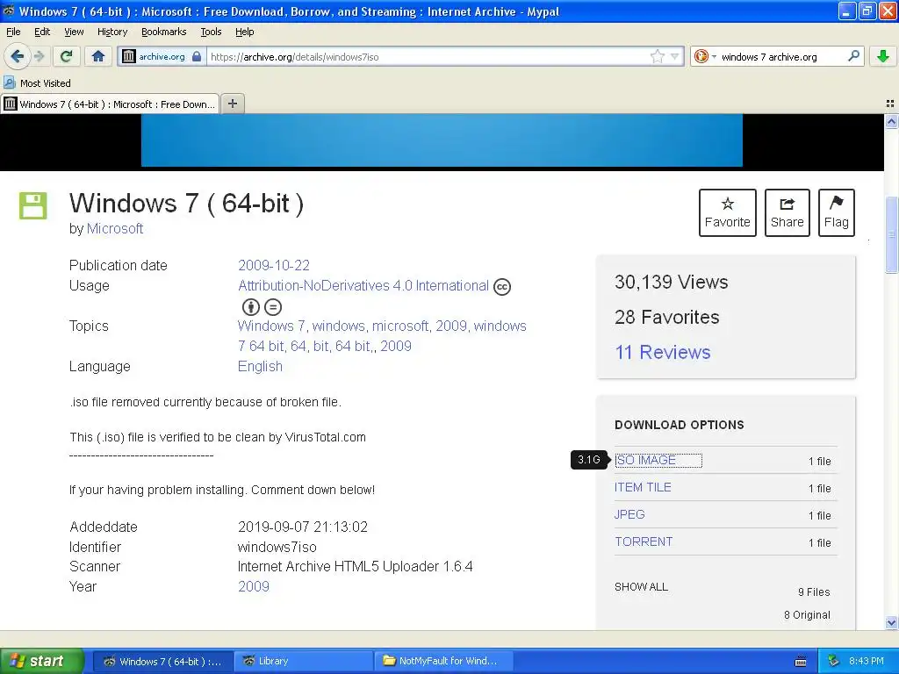Click the attribution person license icon
899x674 pixels.
pyautogui.click(x=250, y=307)
